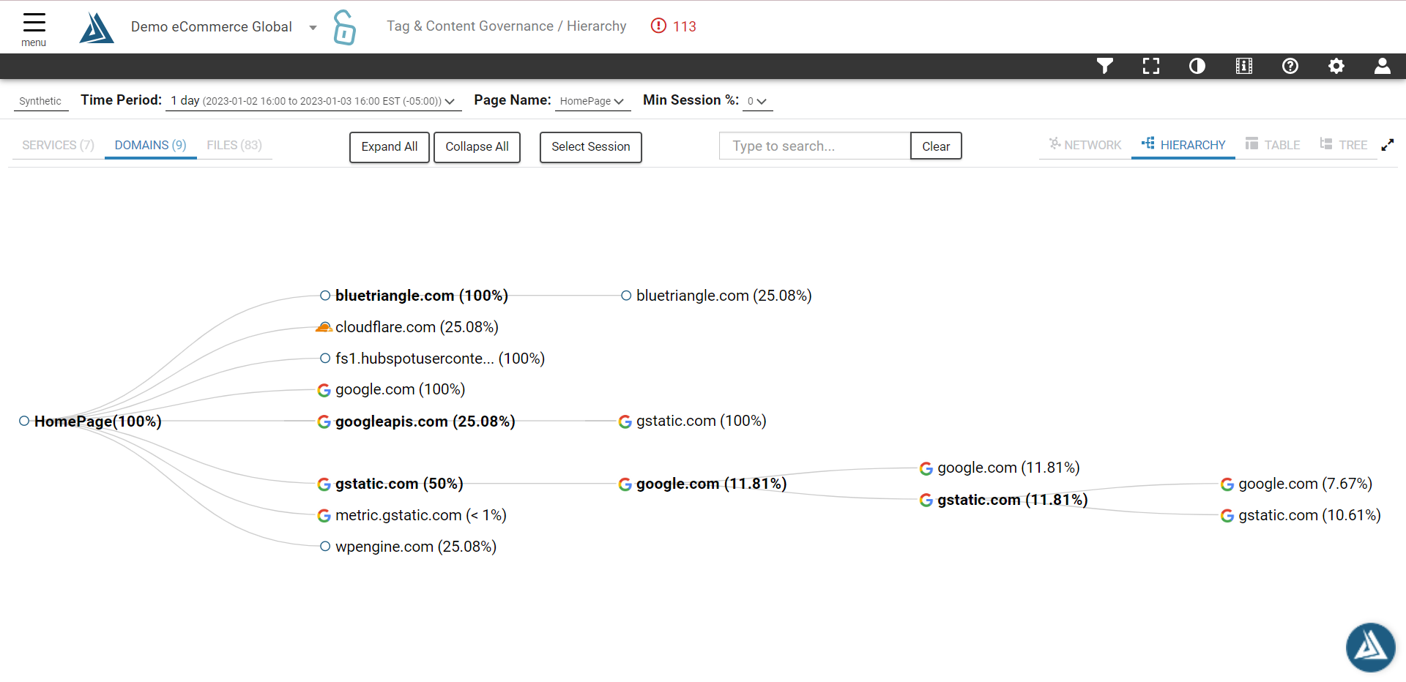The height and width of the screenshot is (682, 1406).
Task: Switch to the Files (83) tab
Action: [x=234, y=145]
